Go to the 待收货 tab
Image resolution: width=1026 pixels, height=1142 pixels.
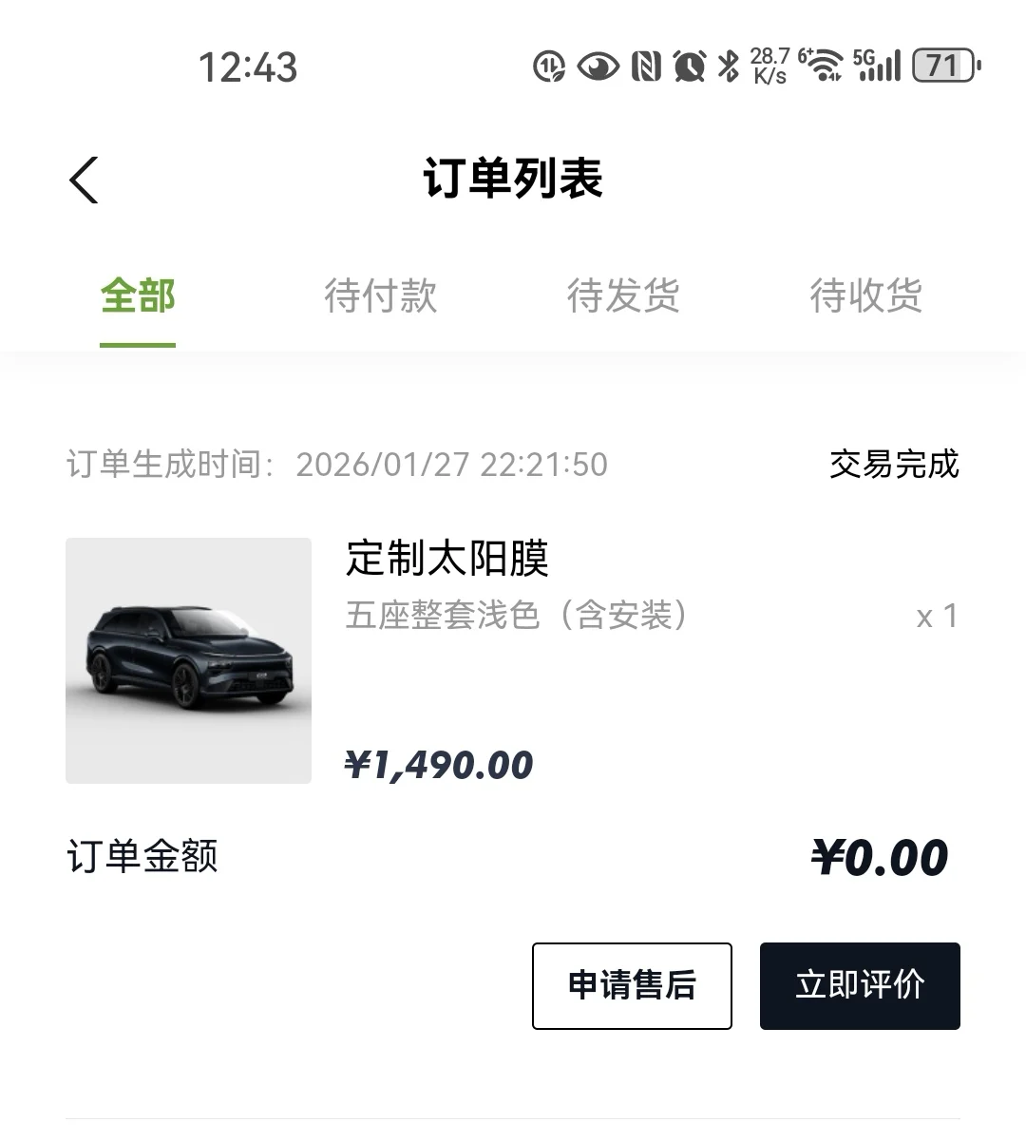pos(865,295)
